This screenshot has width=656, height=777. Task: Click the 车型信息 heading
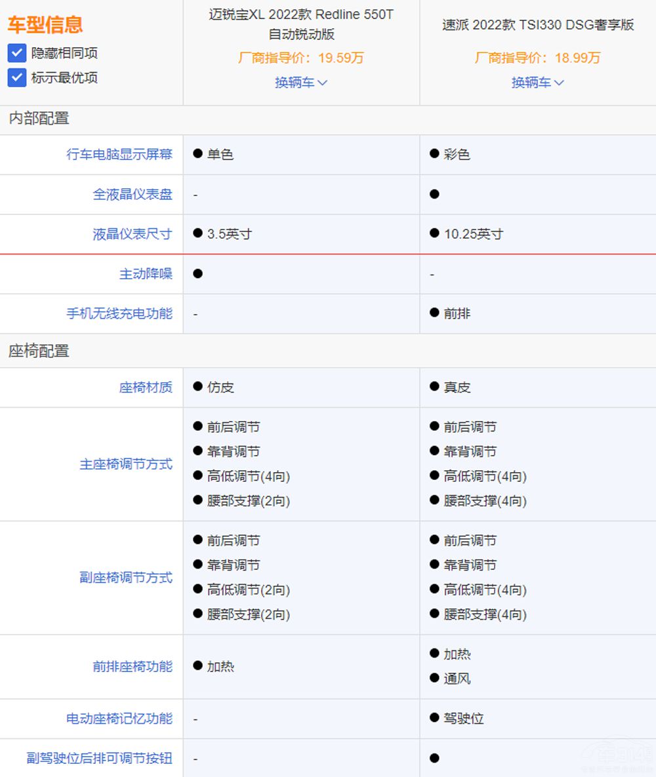coord(45,24)
